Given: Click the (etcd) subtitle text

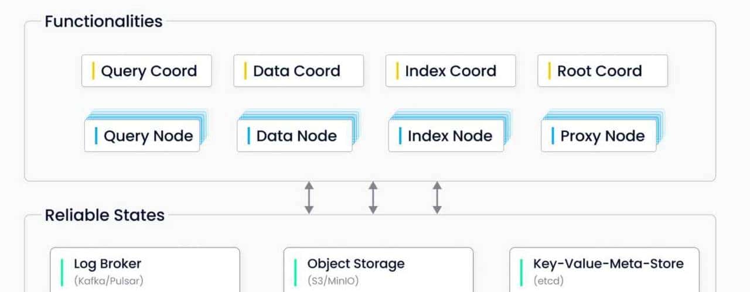Looking at the screenshot, I should click(x=548, y=280).
